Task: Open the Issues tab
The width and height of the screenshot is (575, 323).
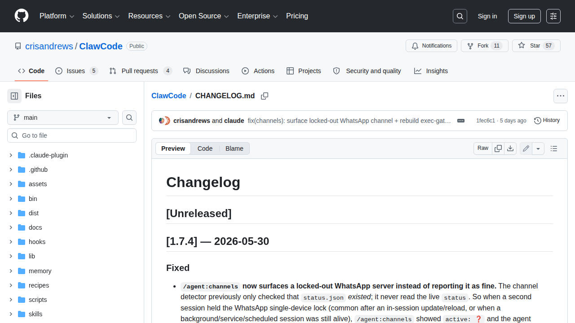Action: point(76,71)
